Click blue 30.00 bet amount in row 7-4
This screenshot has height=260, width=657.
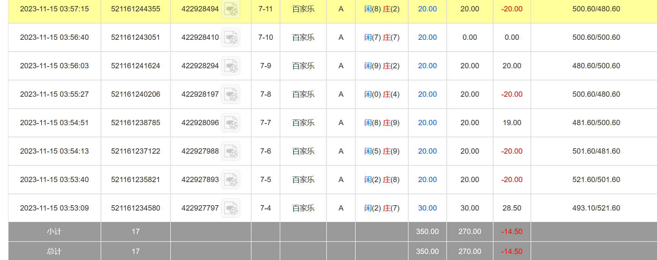[x=427, y=208]
